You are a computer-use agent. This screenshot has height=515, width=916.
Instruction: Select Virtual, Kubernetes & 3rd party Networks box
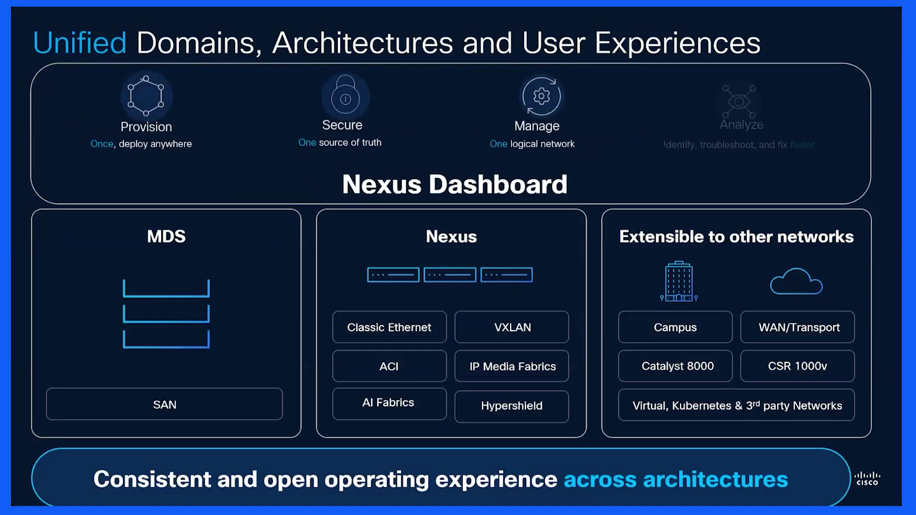(737, 405)
